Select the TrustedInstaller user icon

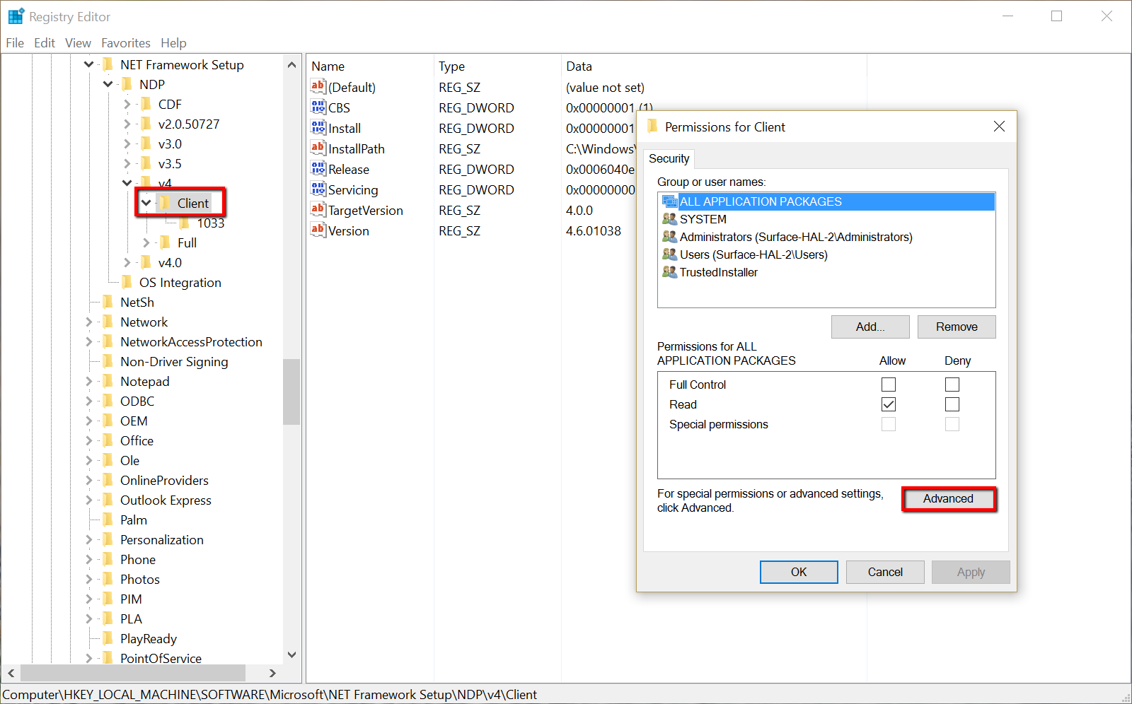point(669,272)
